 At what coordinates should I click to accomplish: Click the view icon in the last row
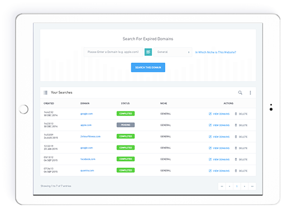(x=210, y=171)
